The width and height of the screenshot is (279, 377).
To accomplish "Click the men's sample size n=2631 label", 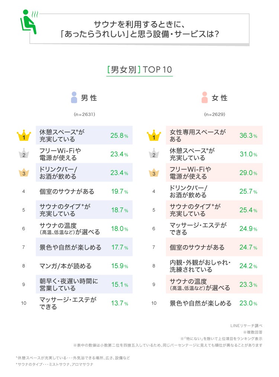I will coord(84,114).
